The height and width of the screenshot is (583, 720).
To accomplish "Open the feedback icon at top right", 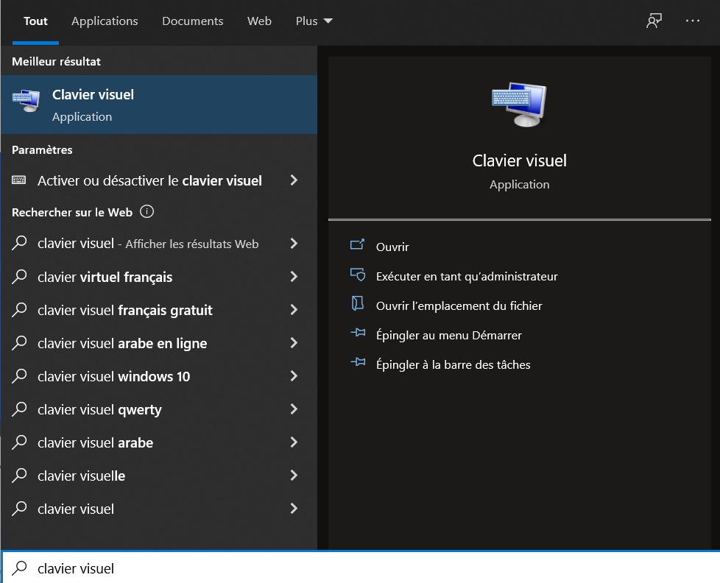I will pos(654,21).
